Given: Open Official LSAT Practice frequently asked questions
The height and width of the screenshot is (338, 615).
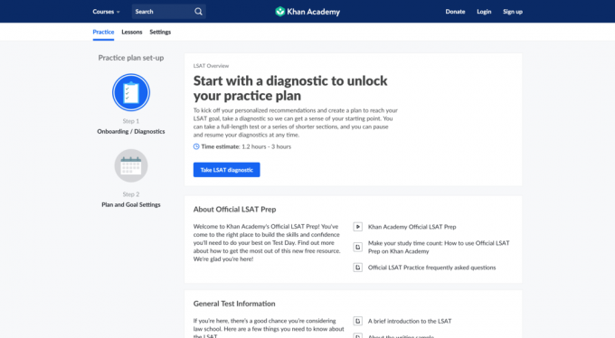Looking at the screenshot, I should tap(431, 268).
